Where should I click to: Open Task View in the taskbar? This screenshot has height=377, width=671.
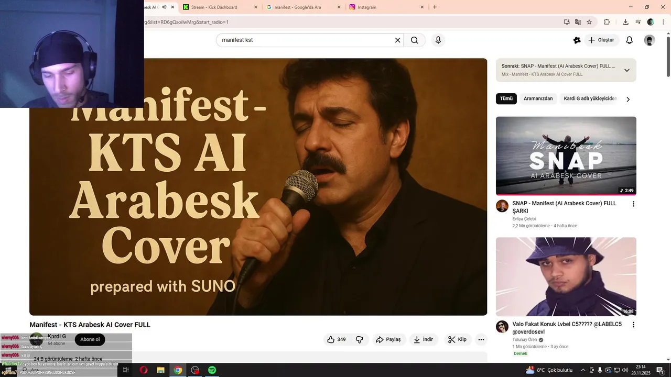coord(126,370)
